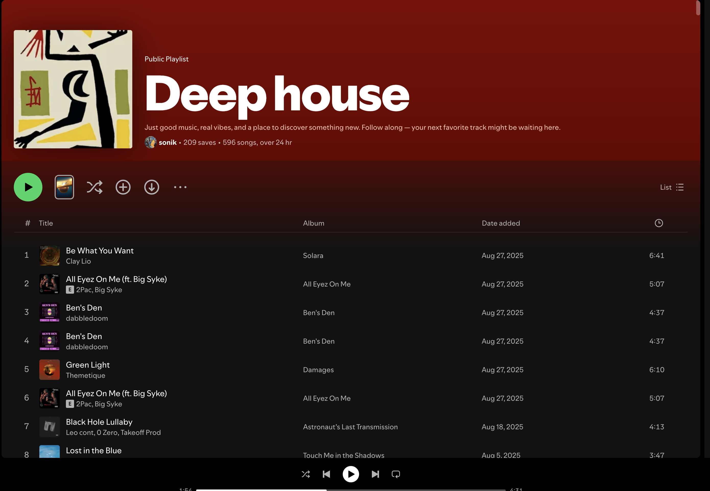The image size is (710, 491).
Task: Open the List view options dropdown
Action: (672, 187)
